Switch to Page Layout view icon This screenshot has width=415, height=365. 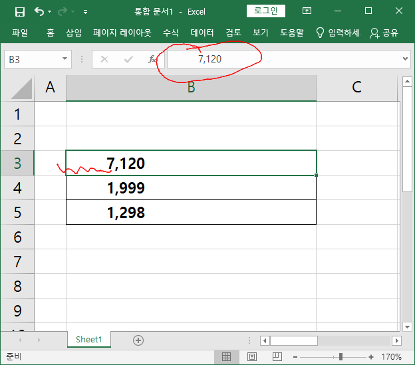pos(251,357)
